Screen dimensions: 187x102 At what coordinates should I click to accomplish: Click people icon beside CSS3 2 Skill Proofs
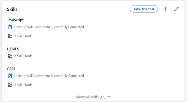10,85
